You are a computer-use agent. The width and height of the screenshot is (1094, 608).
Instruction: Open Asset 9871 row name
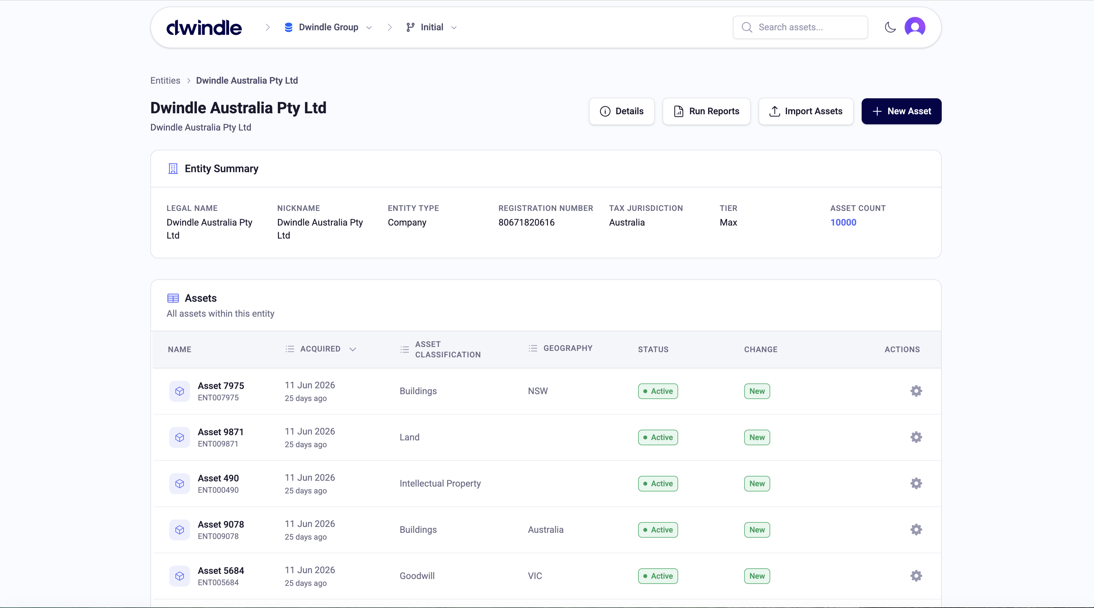(220, 432)
